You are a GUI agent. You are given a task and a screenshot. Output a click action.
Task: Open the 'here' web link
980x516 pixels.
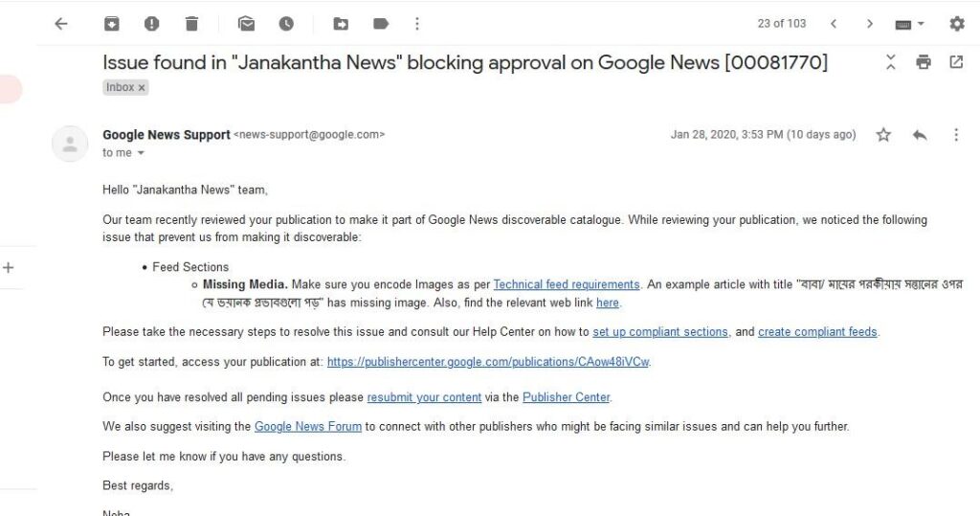pos(608,303)
